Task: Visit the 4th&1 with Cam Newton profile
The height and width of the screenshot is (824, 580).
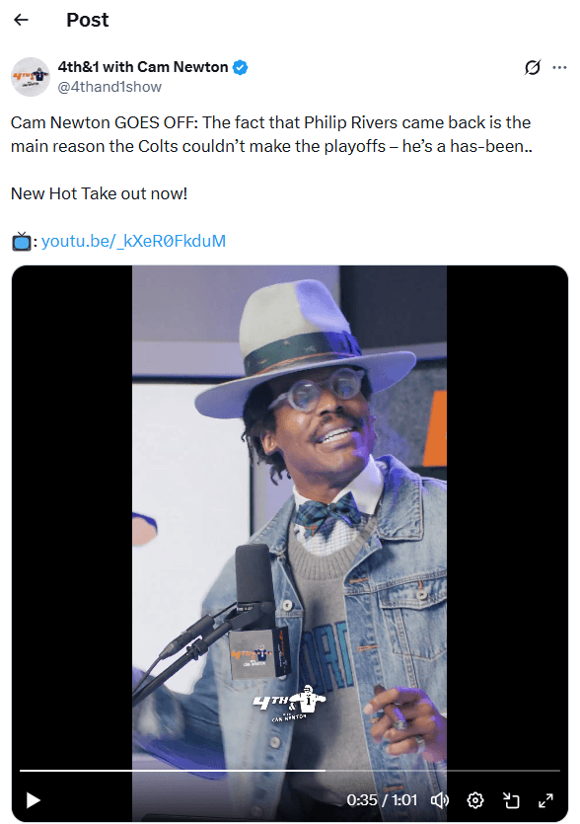Action: pyautogui.click(x=144, y=67)
